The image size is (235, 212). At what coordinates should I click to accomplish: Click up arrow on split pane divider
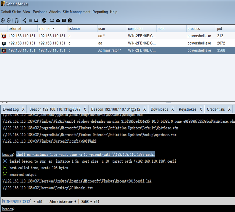(3, 103)
